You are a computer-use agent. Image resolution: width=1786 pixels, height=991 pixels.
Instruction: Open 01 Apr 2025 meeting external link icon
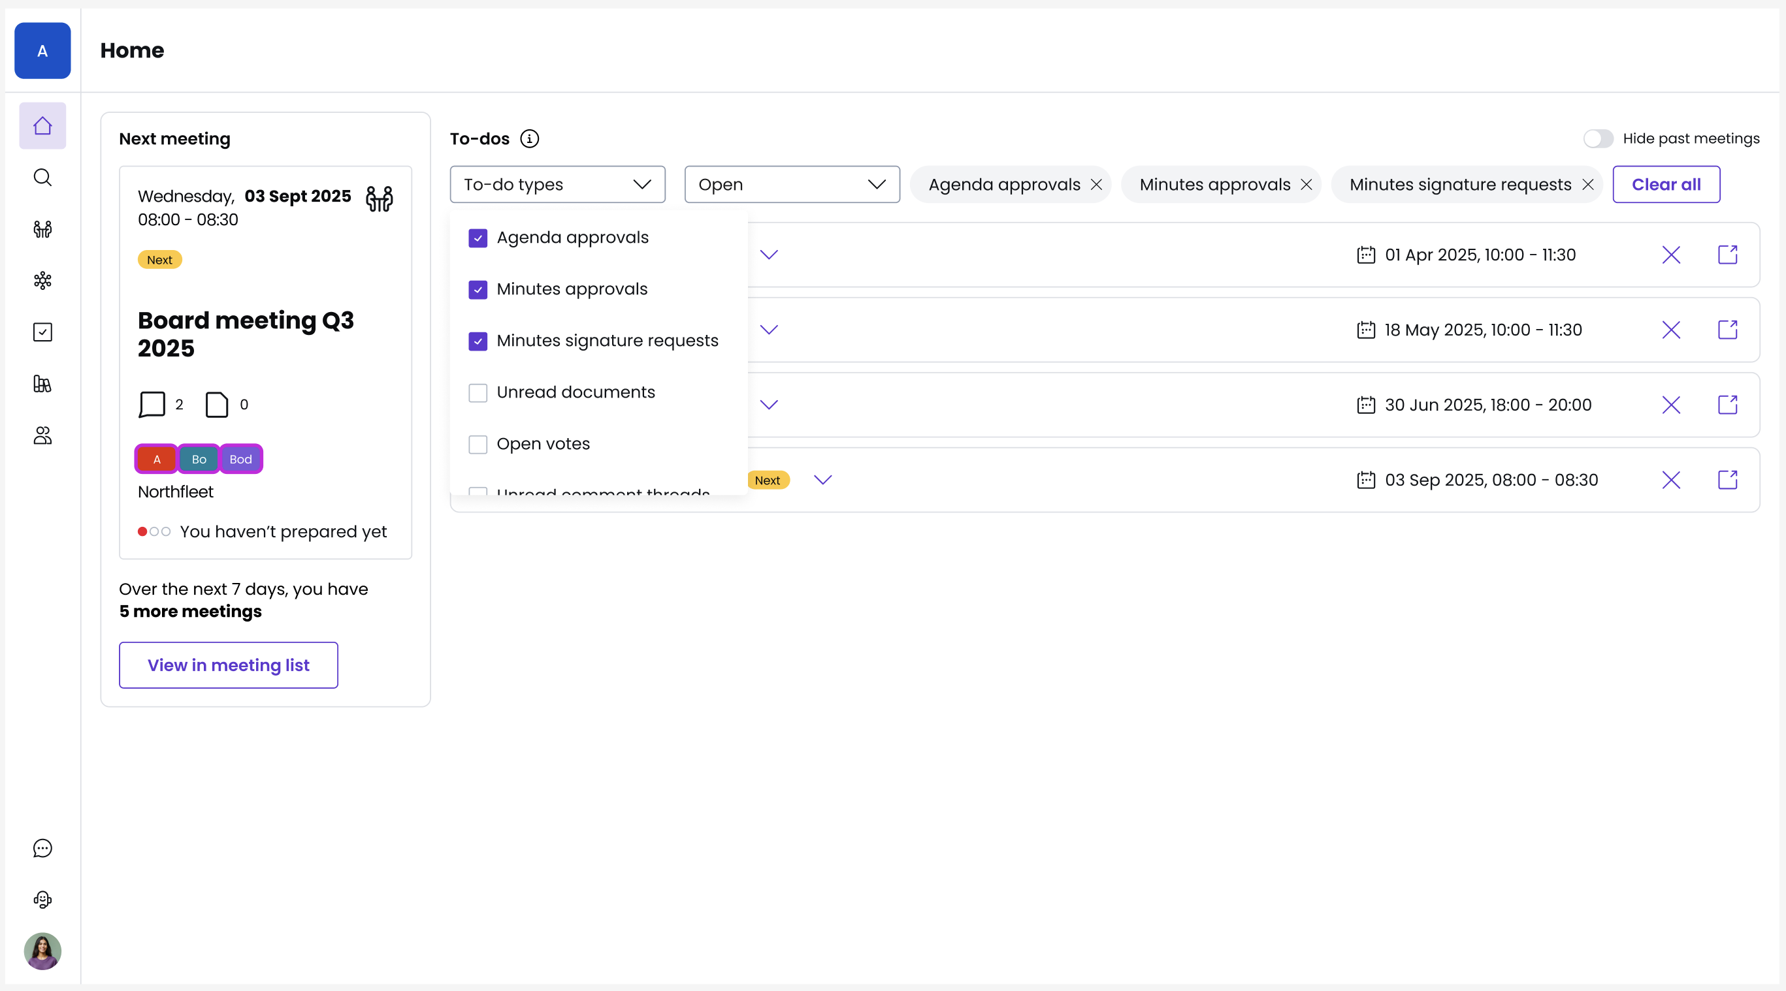coord(1727,255)
